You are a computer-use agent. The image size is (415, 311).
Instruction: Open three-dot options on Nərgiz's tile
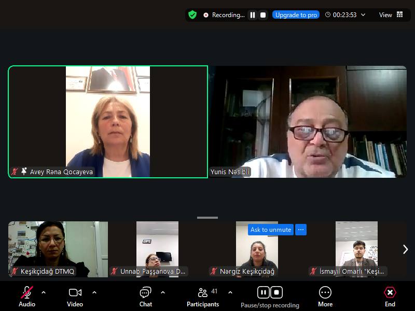tap(301, 230)
